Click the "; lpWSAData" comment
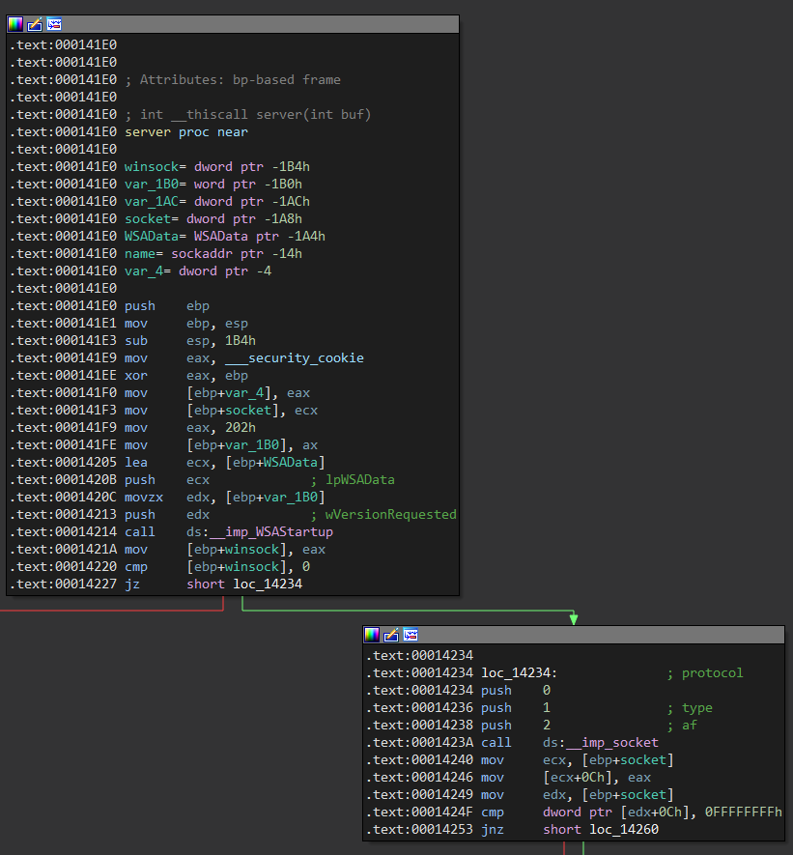Viewport: 793px width, 855px height. [x=353, y=480]
